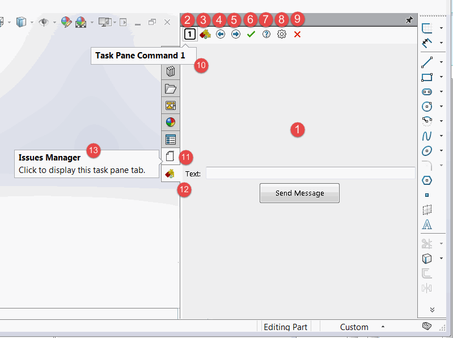The width and height of the screenshot is (453, 338).
Task: Select the Corner Rectangle tool
Action: tap(427, 77)
